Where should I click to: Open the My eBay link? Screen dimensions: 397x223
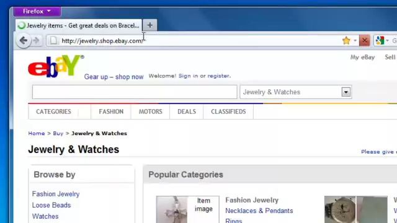[362, 58]
